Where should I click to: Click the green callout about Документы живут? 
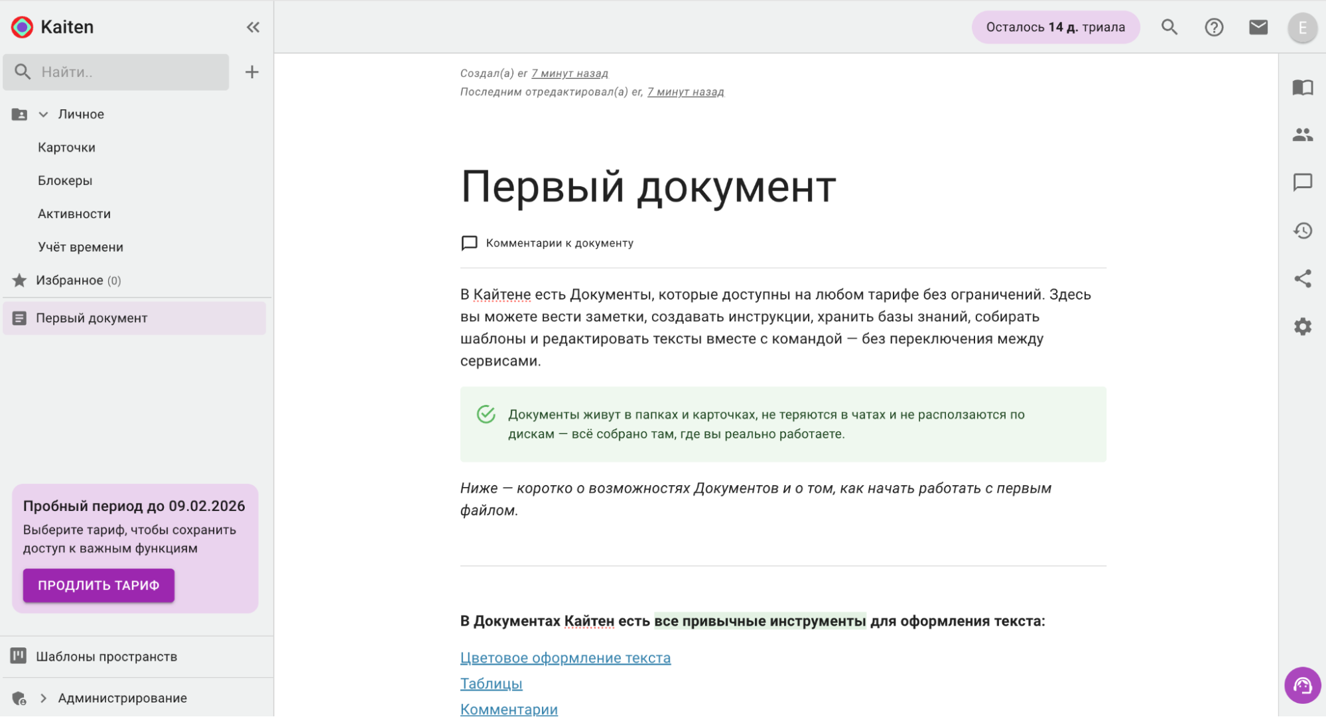pyautogui.click(x=783, y=424)
